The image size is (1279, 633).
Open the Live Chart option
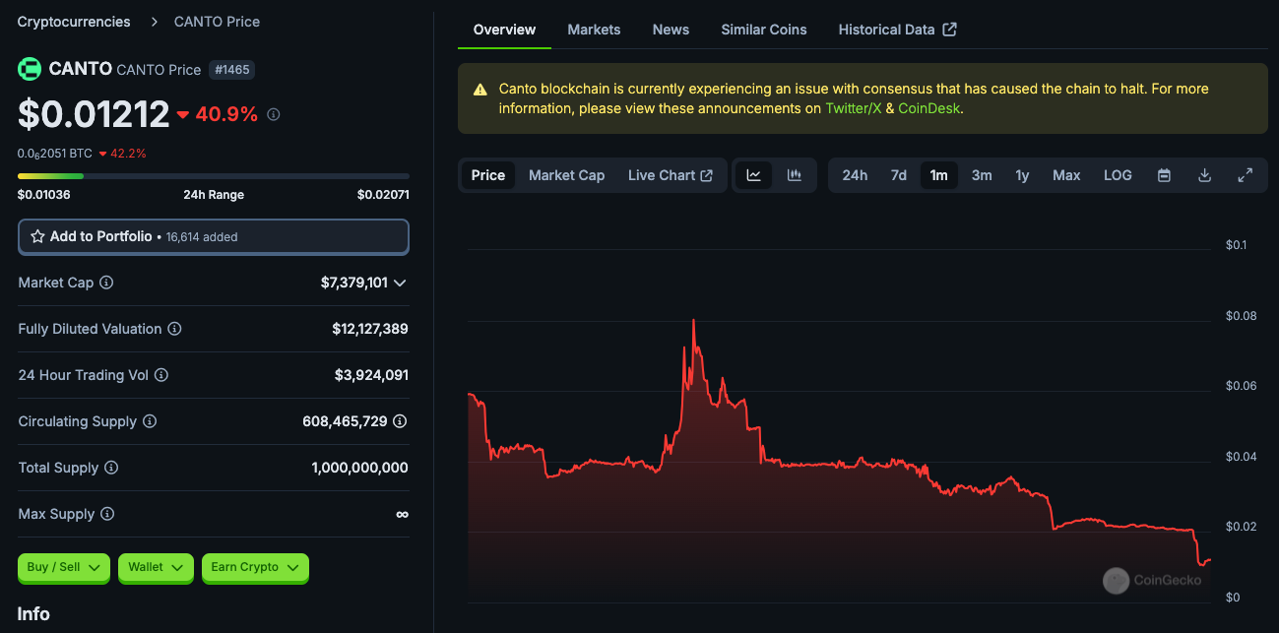pyautogui.click(x=670, y=175)
